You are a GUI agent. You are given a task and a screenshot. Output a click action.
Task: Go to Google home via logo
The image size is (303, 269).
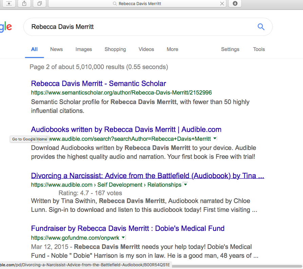click(x=6, y=27)
